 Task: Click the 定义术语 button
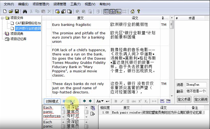pos(184,99)
